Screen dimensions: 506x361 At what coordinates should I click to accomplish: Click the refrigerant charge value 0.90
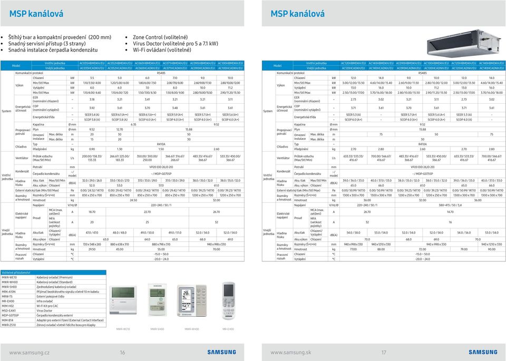point(92,149)
